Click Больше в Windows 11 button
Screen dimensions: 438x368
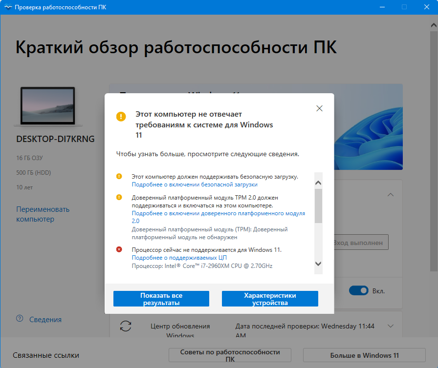364,355
